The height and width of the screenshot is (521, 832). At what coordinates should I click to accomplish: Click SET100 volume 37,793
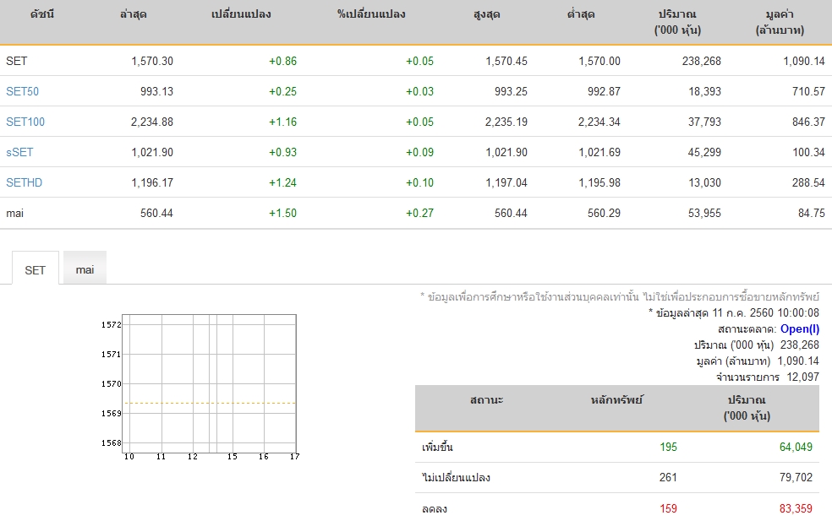point(704,122)
